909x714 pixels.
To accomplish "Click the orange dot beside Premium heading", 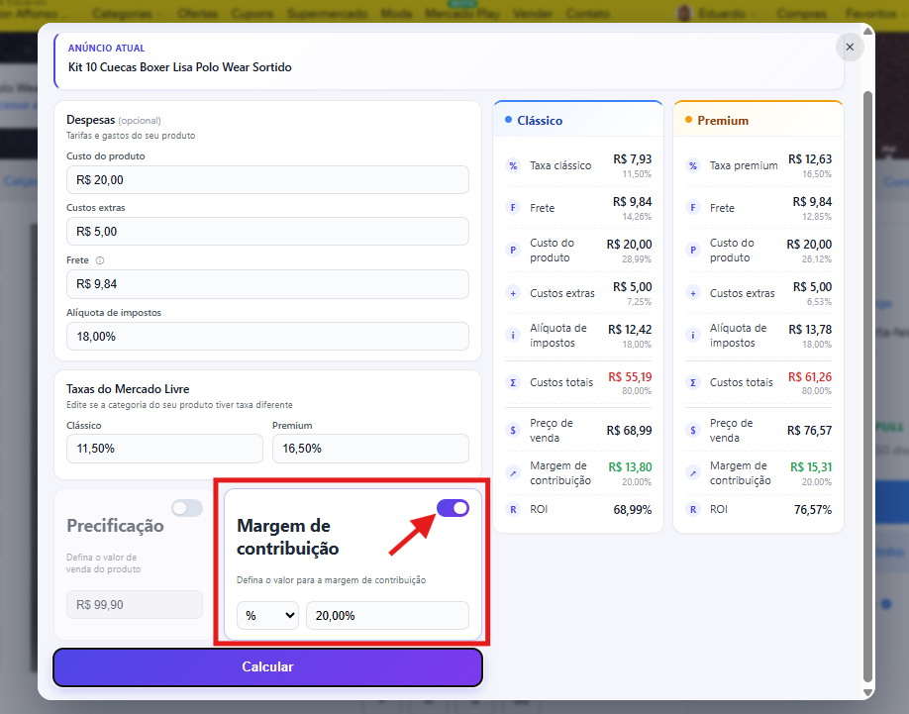I will pyautogui.click(x=689, y=120).
